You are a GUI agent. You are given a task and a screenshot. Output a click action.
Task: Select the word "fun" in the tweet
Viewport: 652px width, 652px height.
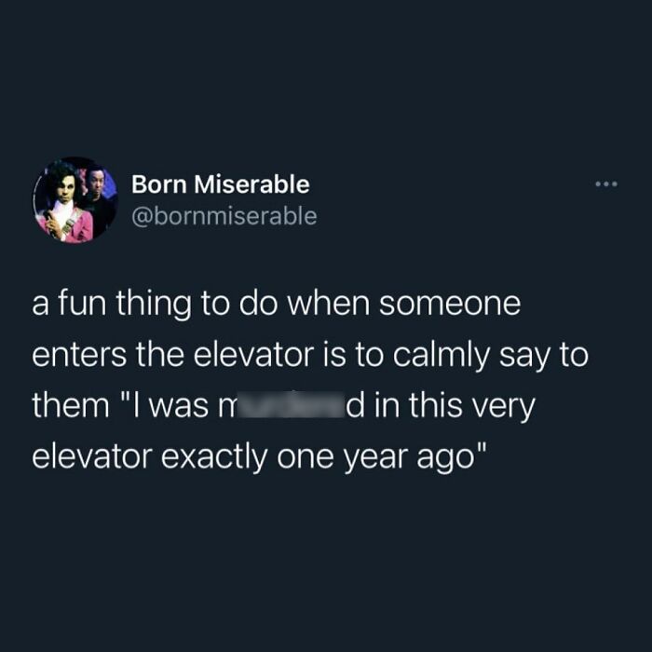(82, 303)
